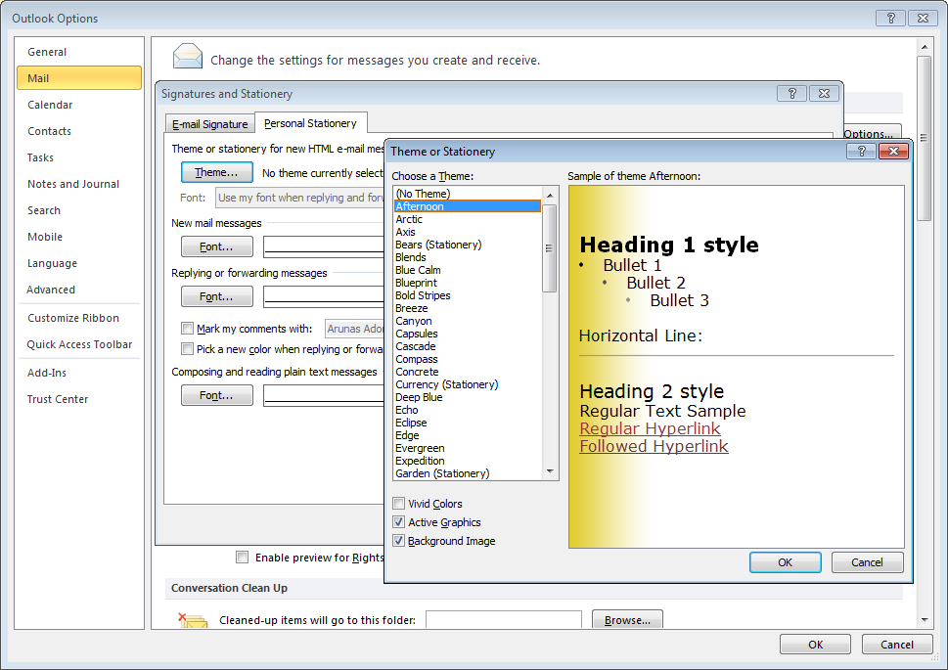Click Outlook Options scroll-down arrow
Viewport: 948px width, 670px height.
coord(924,619)
